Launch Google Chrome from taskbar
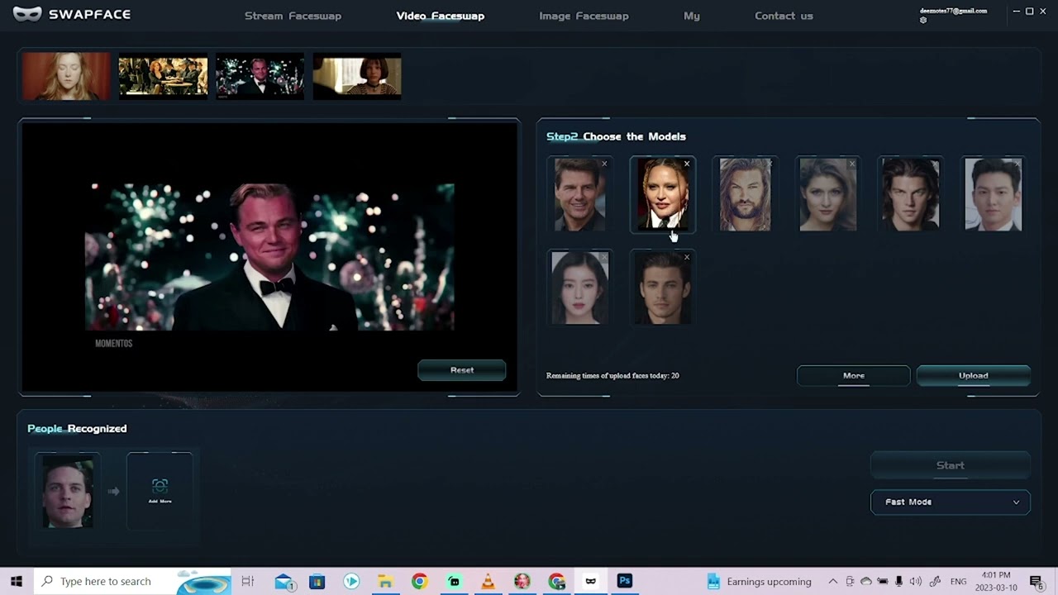 tap(419, 582)
